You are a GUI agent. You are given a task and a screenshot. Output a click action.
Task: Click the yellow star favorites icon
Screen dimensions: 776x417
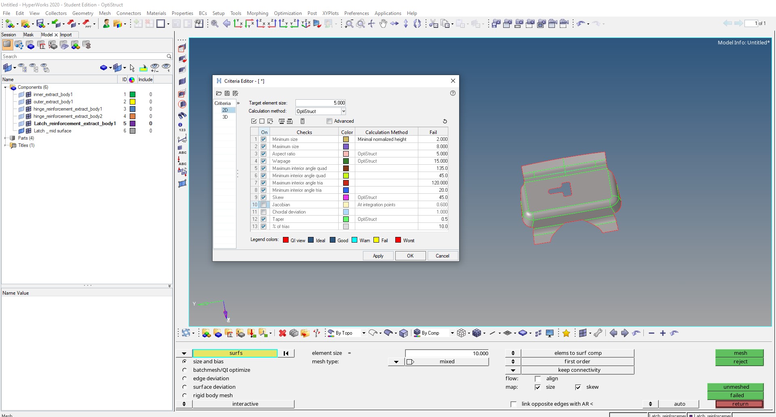pyautogui.click(x=566, y=333)
